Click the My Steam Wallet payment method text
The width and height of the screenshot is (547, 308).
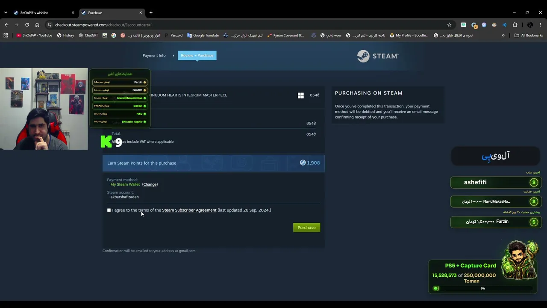point(125,184)
